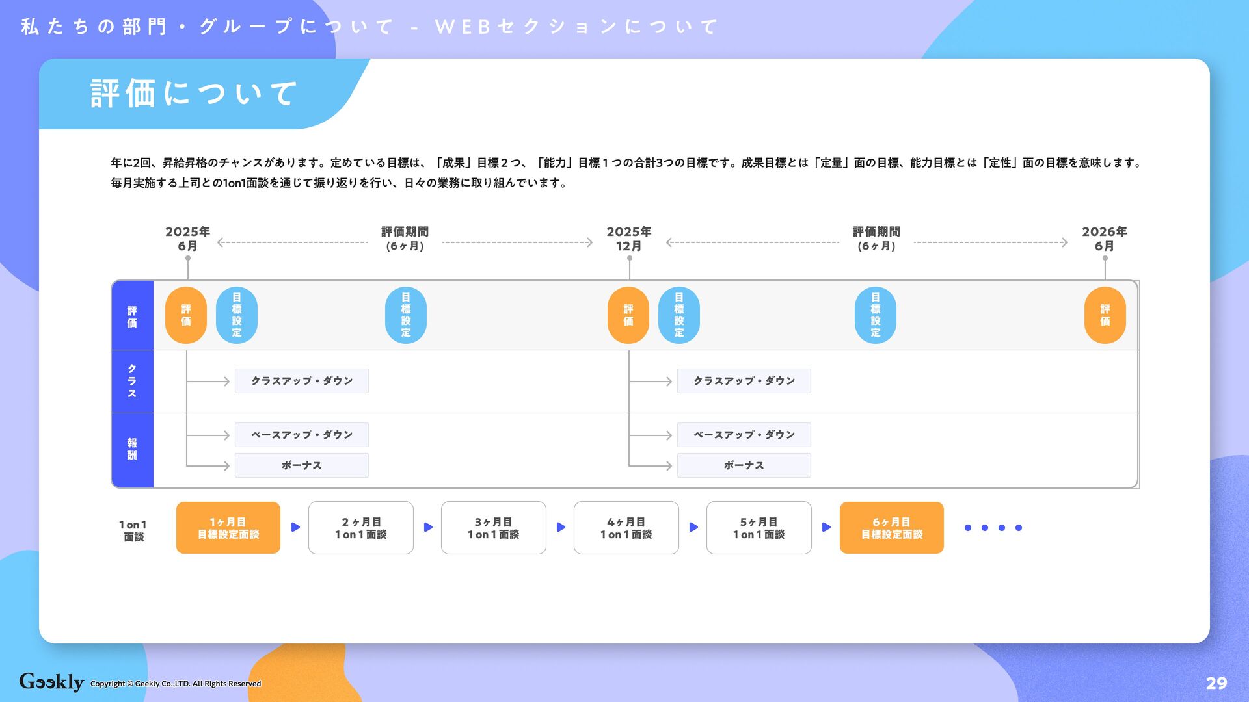Click the left クラスアップ・ダウン label

coord(302,381)
